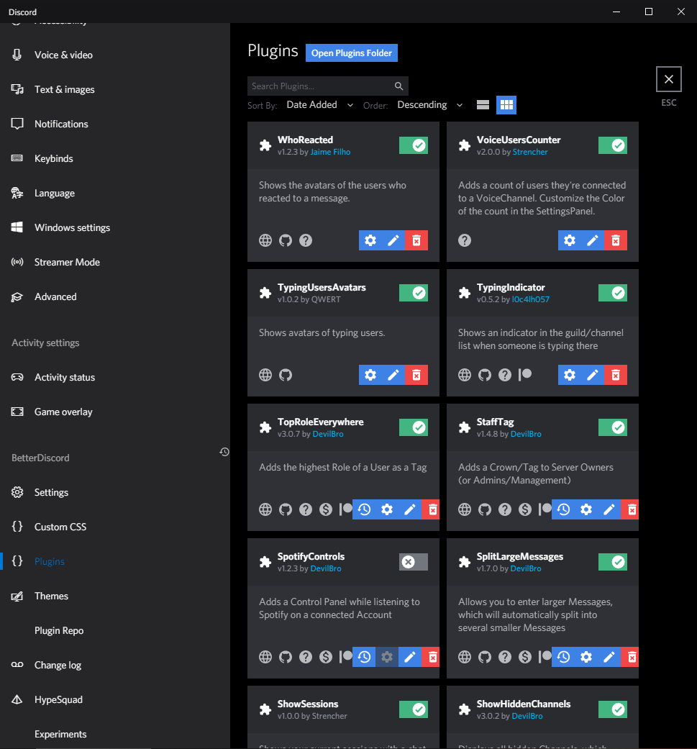This screenshot has width=697, height=749.
Task: Open the Order Descending dropdown
Action: point(429,104)
